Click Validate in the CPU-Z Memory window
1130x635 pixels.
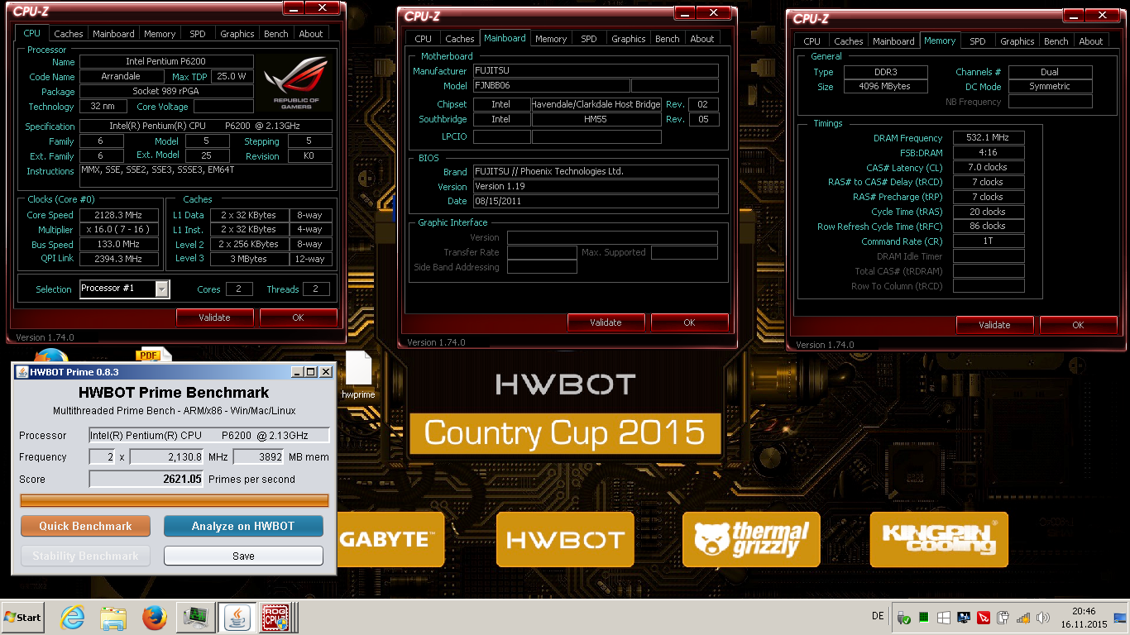tap(994, 325)
